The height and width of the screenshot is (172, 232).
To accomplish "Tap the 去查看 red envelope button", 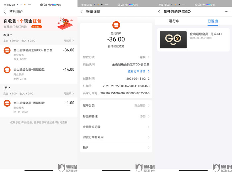I will tap(36, 27).
